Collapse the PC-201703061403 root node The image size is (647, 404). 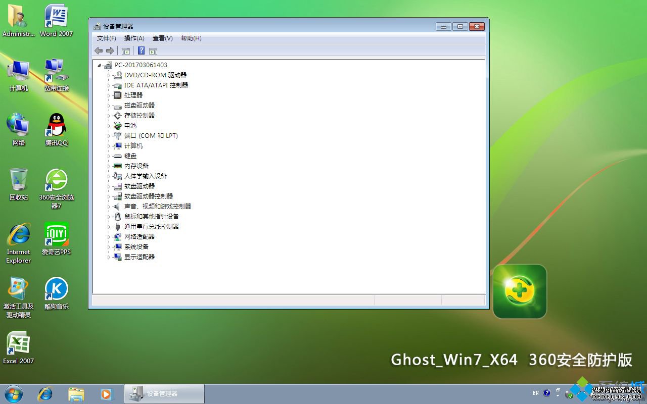[x=99, y=65]
